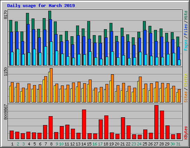Click day label 4 on the x-axis
Image resolution: width=190 pixels, height=148 pixels.
coord(29,144)
